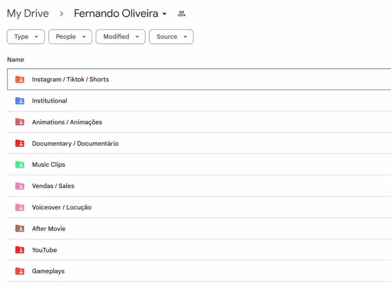Viewport: 391px width, 293px height.
Task: Click the orange Instagram / Tiktok / Shorts folder icon
Action: point(20,80)
